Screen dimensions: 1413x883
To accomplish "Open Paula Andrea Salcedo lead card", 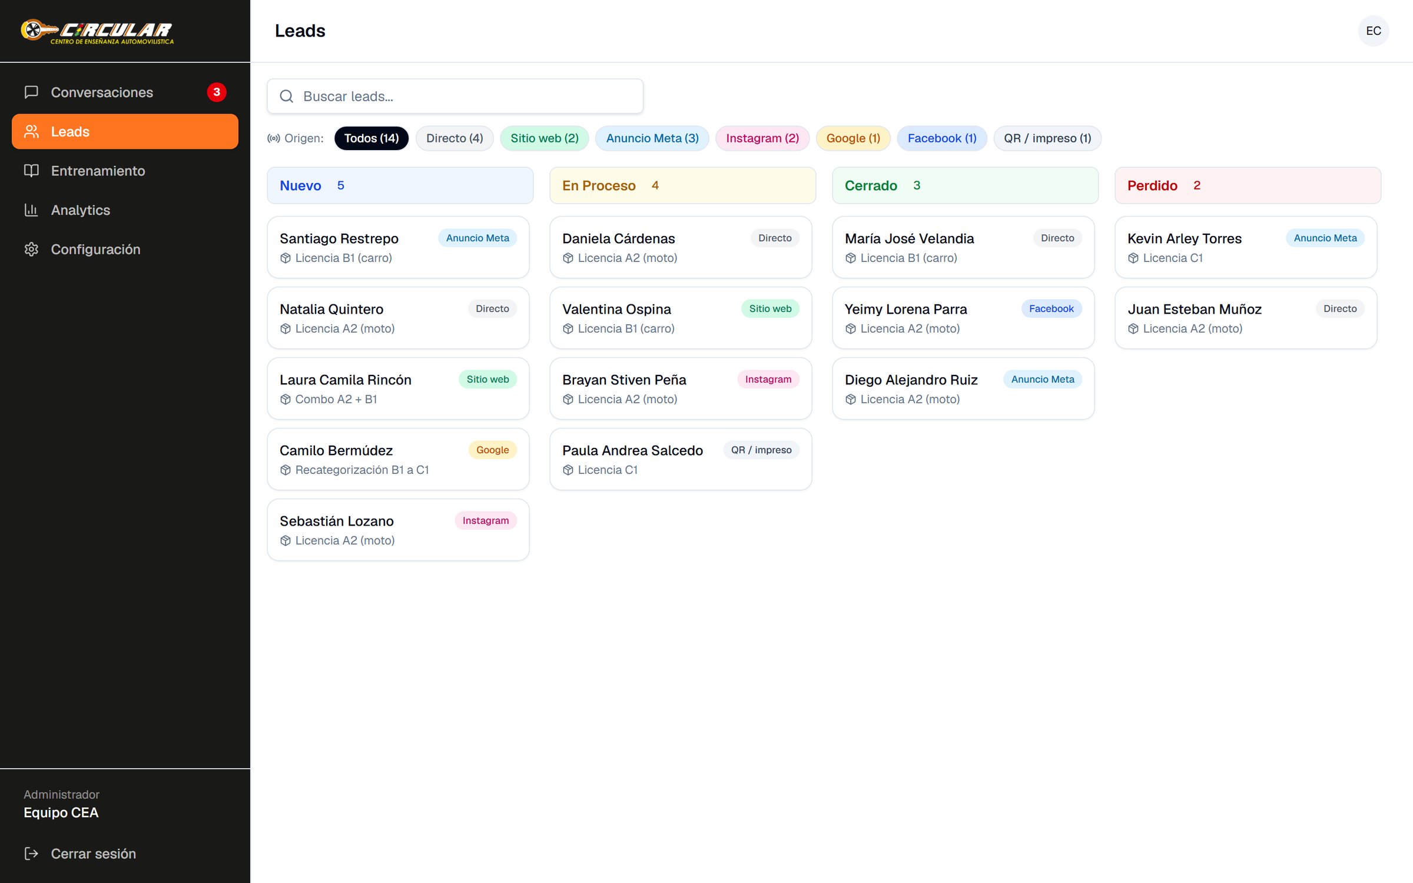I will pyautogui.click(x=681, y=459).
